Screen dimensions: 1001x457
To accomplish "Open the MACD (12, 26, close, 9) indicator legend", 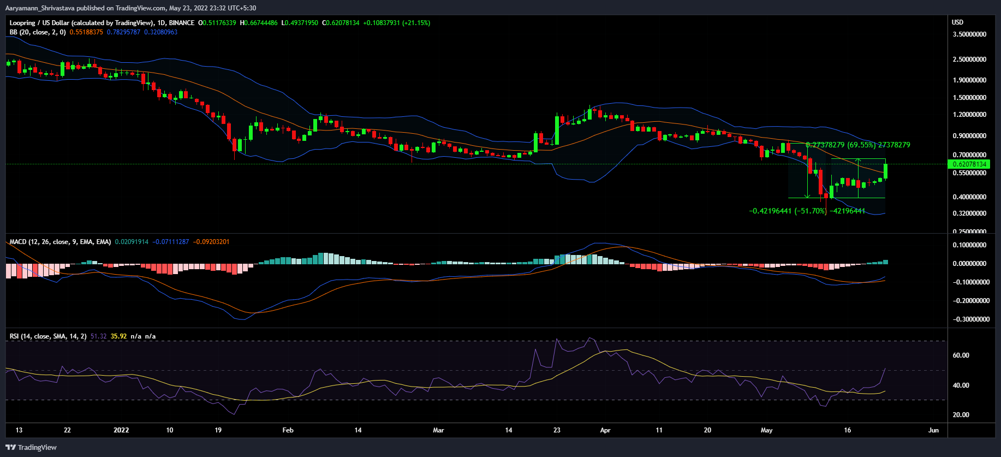I will pos(60,242).
